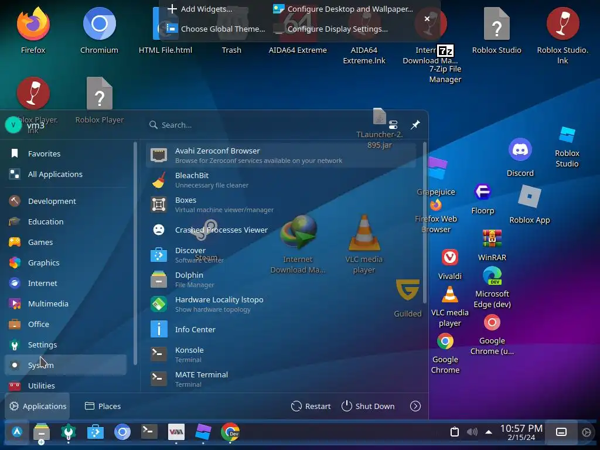Viewport: 600px width, 450px height.
Task: Launch Avahi Zeroconf Browser
Action: (x=281, y=155)
